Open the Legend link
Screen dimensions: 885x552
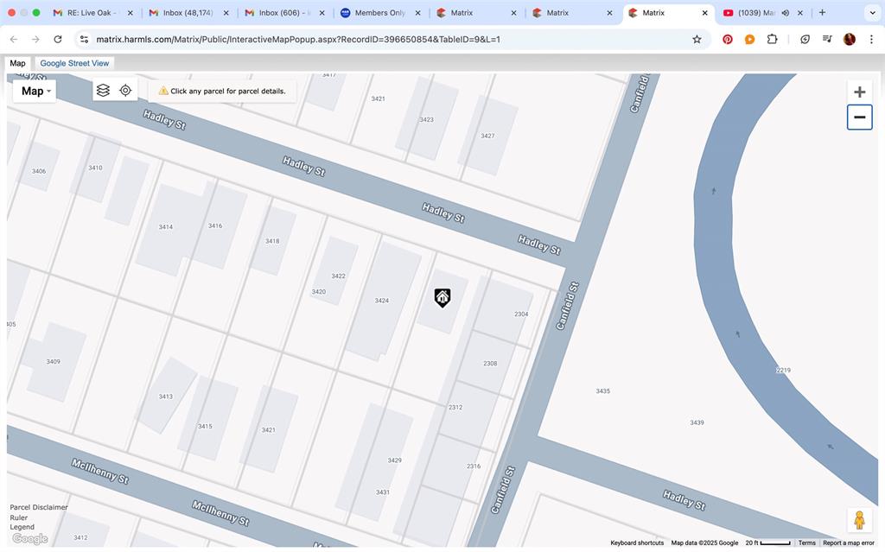[22, 527]
